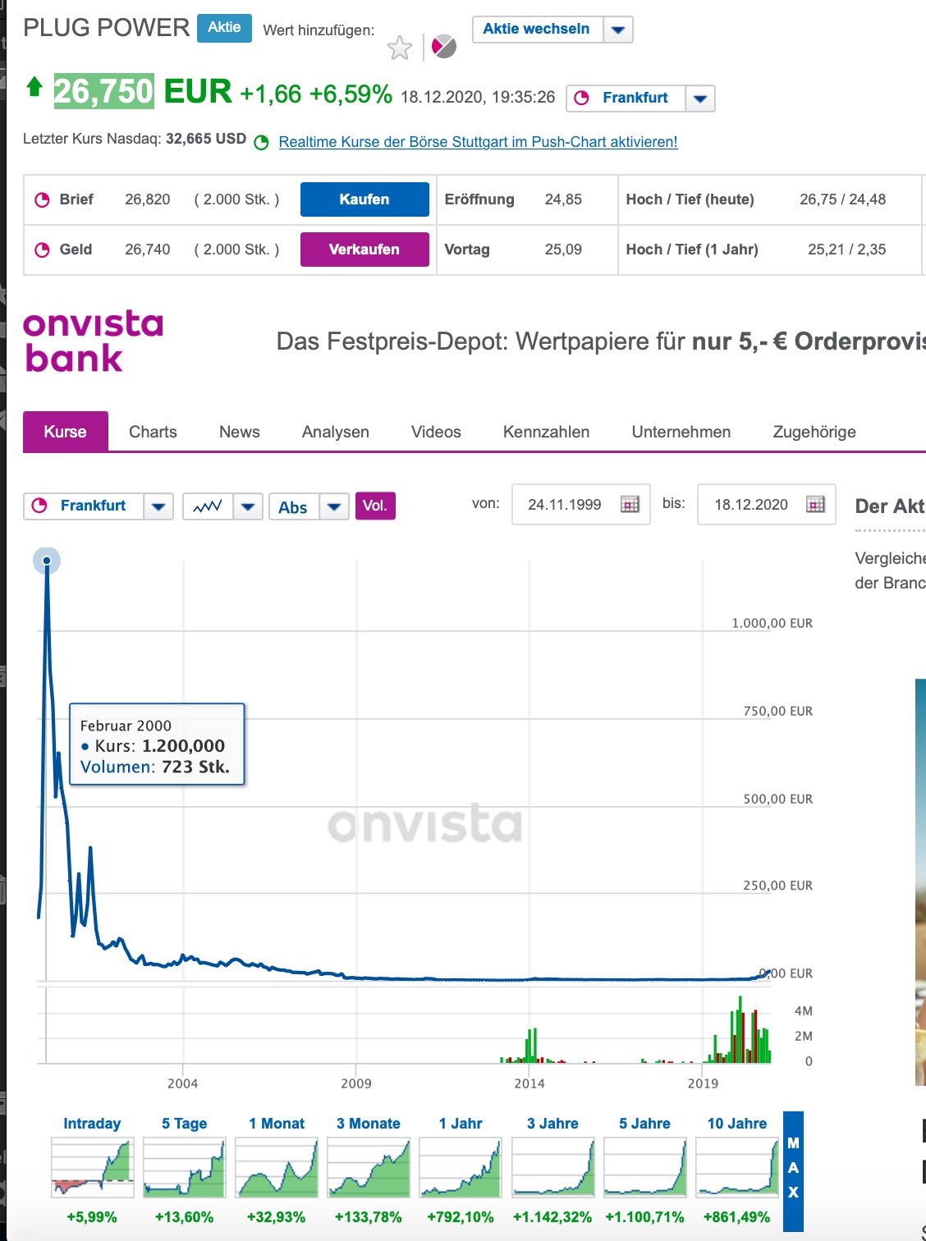Click the Kaufen button

[x=364, y=199]
